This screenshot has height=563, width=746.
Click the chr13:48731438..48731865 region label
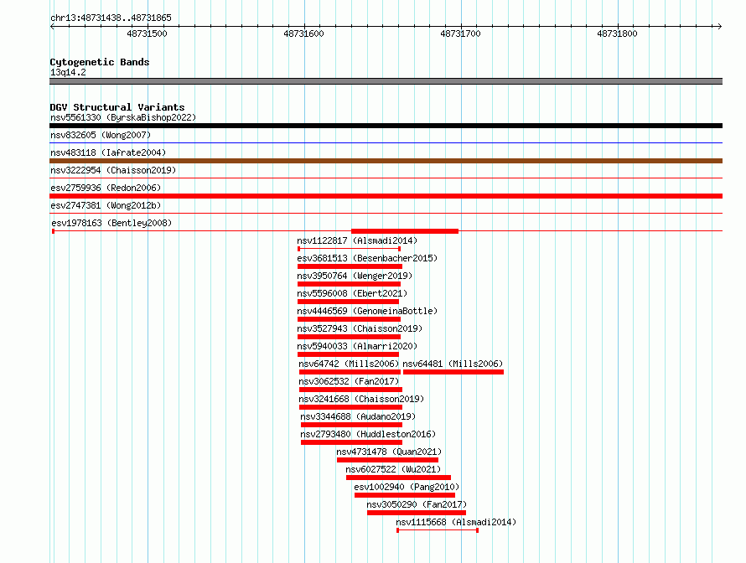click(x=111, y=18)
